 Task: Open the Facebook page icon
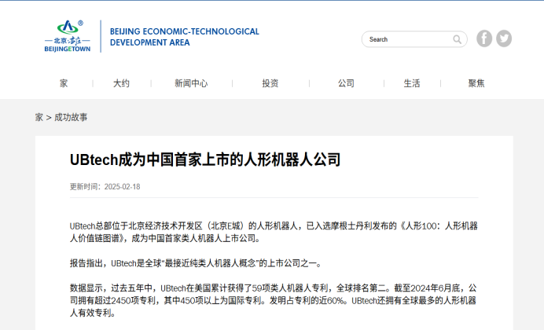click(x=484, y=38)
